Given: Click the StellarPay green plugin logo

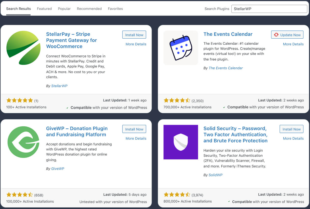Looking at the screenshot, I should point(23,48).
